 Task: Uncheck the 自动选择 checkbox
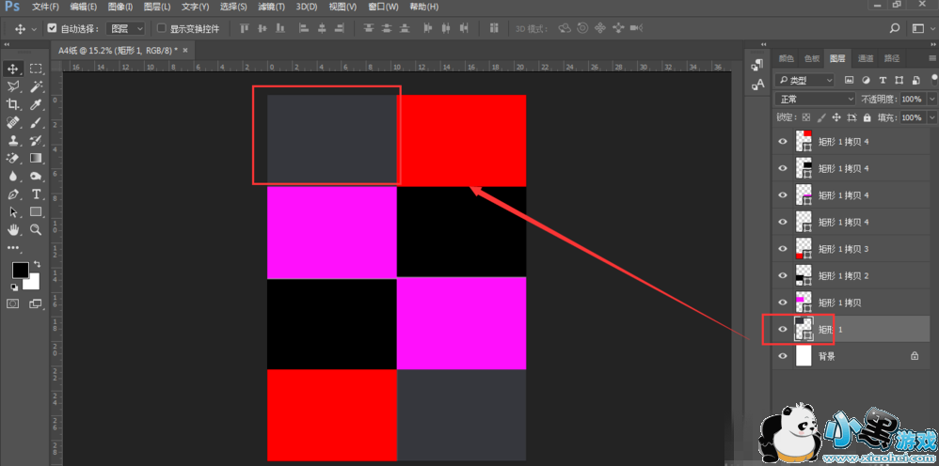point(52,29)
